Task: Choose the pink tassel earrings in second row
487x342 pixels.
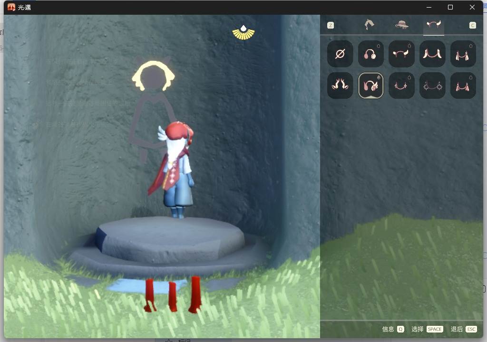Action: 463,85
